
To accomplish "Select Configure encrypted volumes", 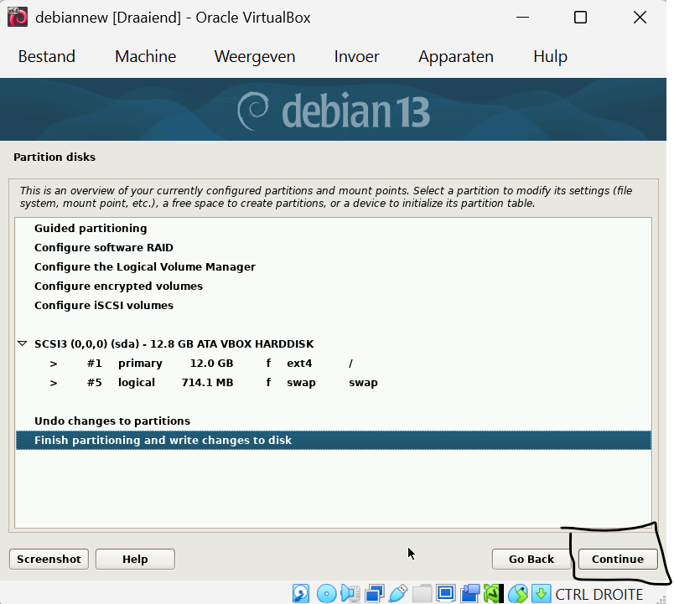I will (333, 287).
